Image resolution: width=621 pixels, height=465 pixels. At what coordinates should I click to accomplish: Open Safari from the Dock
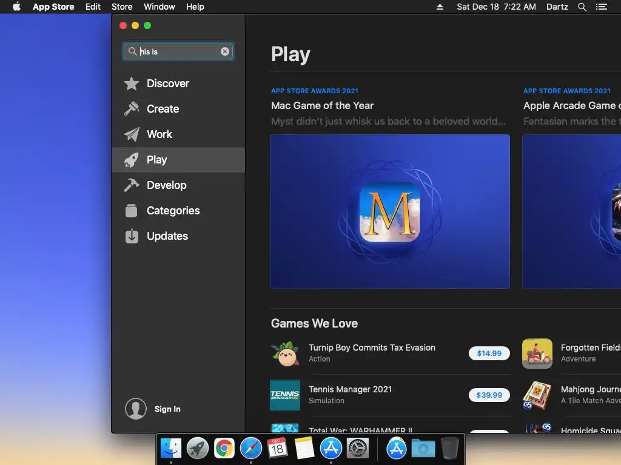pos(250,449)
